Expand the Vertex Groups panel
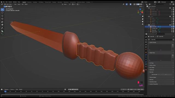 (x=153, y=42)
